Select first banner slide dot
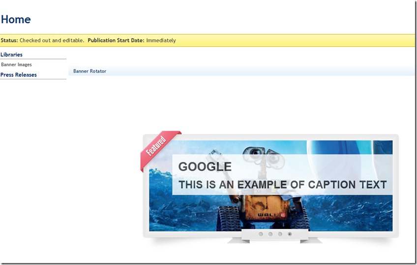Viewport: 417px width, 265px height. (261, 234)
